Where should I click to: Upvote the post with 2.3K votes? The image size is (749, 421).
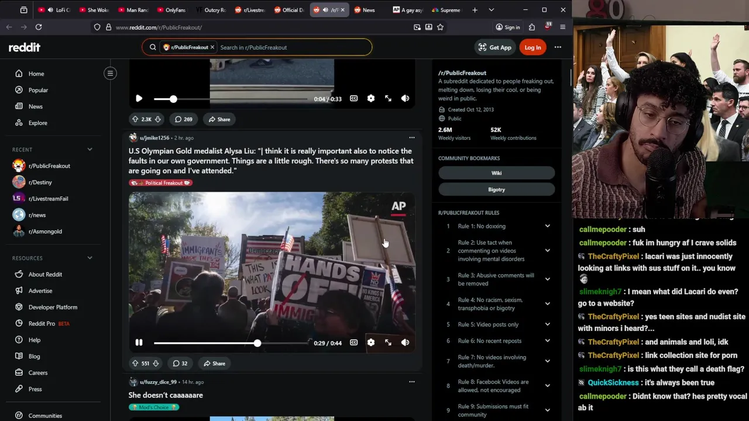[135, 119]
